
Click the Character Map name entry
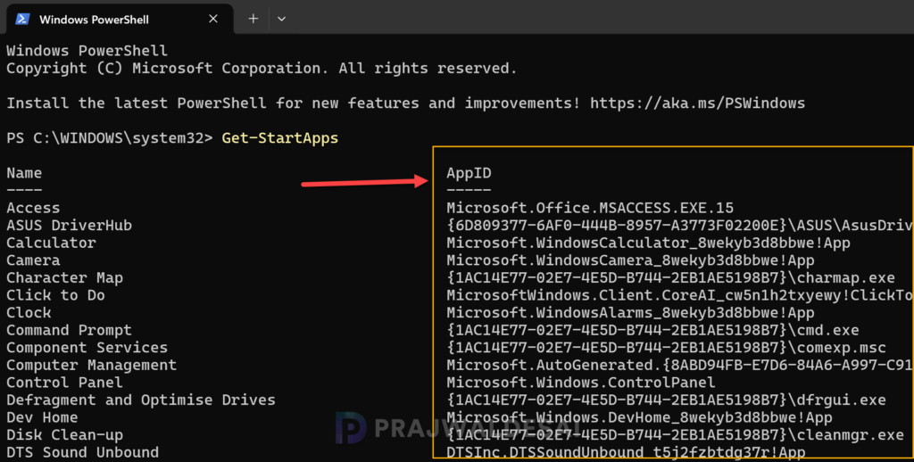[64, 278]
